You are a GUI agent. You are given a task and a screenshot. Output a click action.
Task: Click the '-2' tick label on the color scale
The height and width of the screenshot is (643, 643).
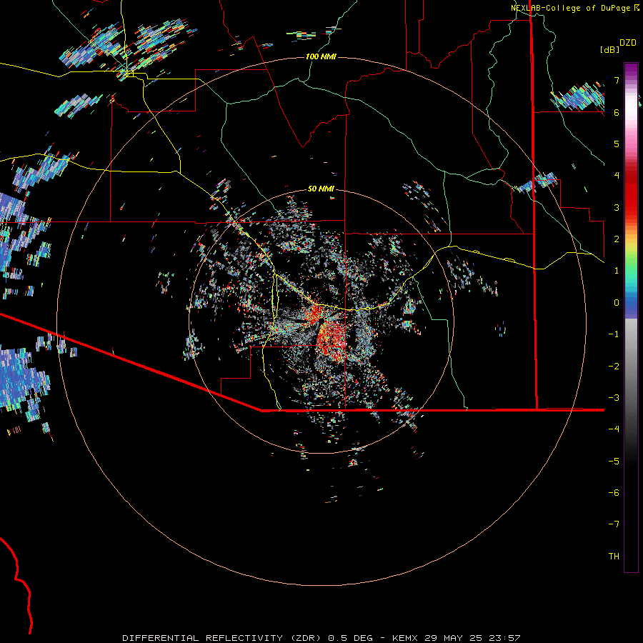[x=614, y=367]
